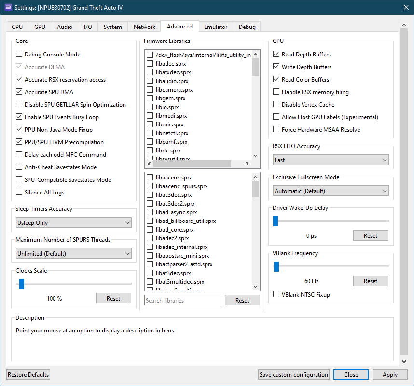Click Save custom configuration
The height and width of the screenshot is (386, 414).
(x=294, y=374)
